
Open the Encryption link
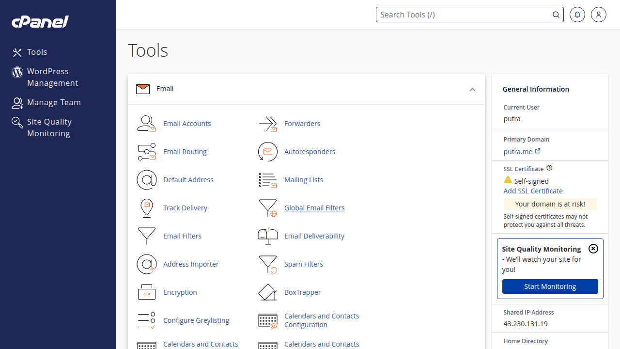180,292
